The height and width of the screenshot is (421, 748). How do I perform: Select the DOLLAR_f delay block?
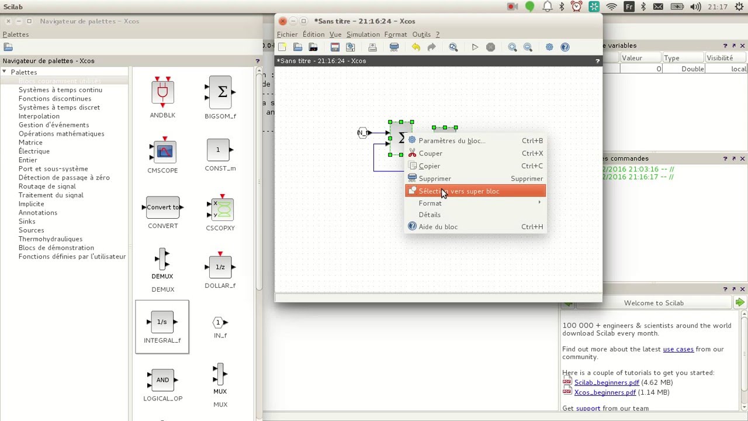(x=220, y=271)
